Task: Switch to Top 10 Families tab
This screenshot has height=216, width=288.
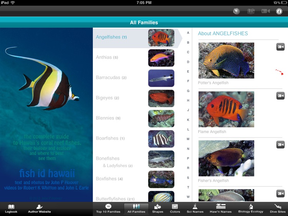Action: click(x=108, y=209)
